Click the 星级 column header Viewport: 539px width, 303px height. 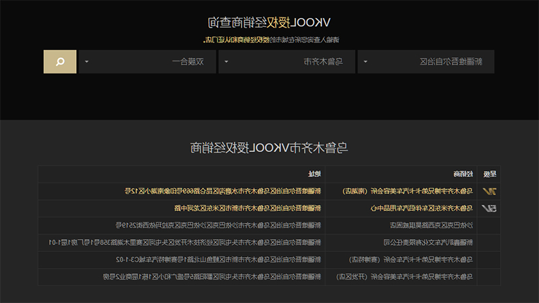coord(490,174)
